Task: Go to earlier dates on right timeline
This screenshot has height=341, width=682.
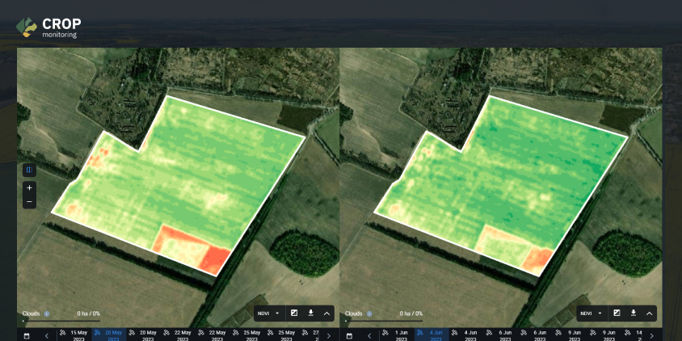Action: [x=370, y=336]
